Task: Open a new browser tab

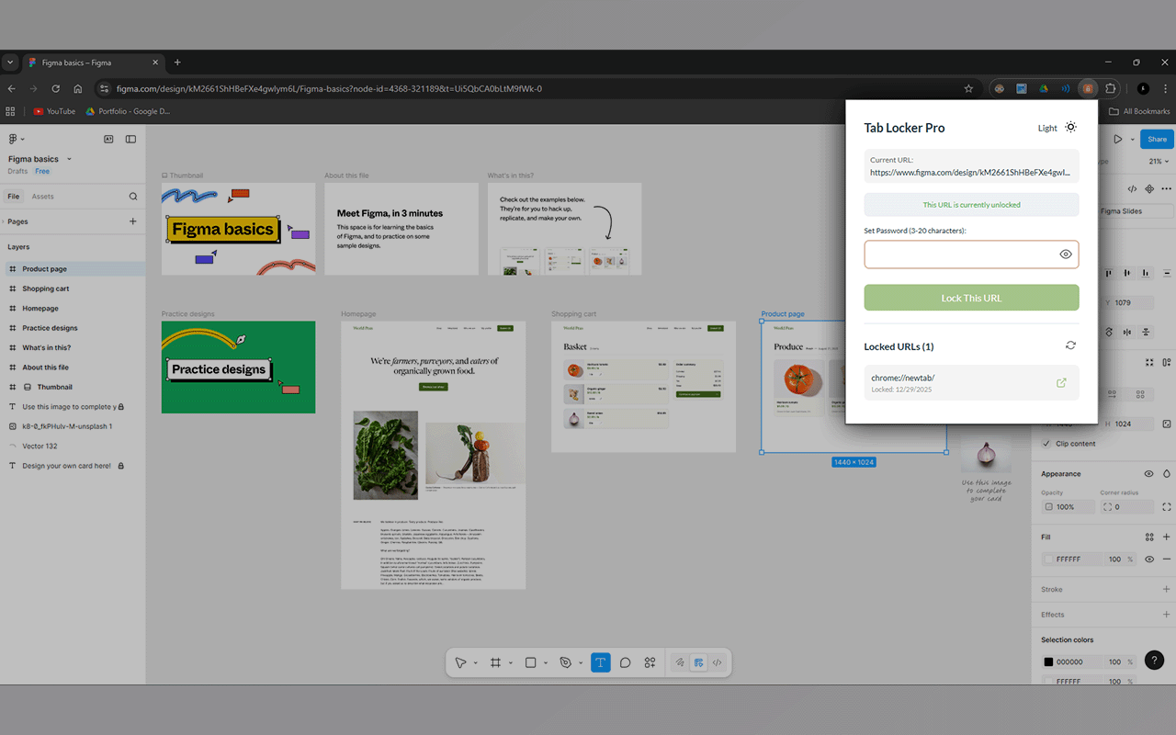Action: coord(177,62)
